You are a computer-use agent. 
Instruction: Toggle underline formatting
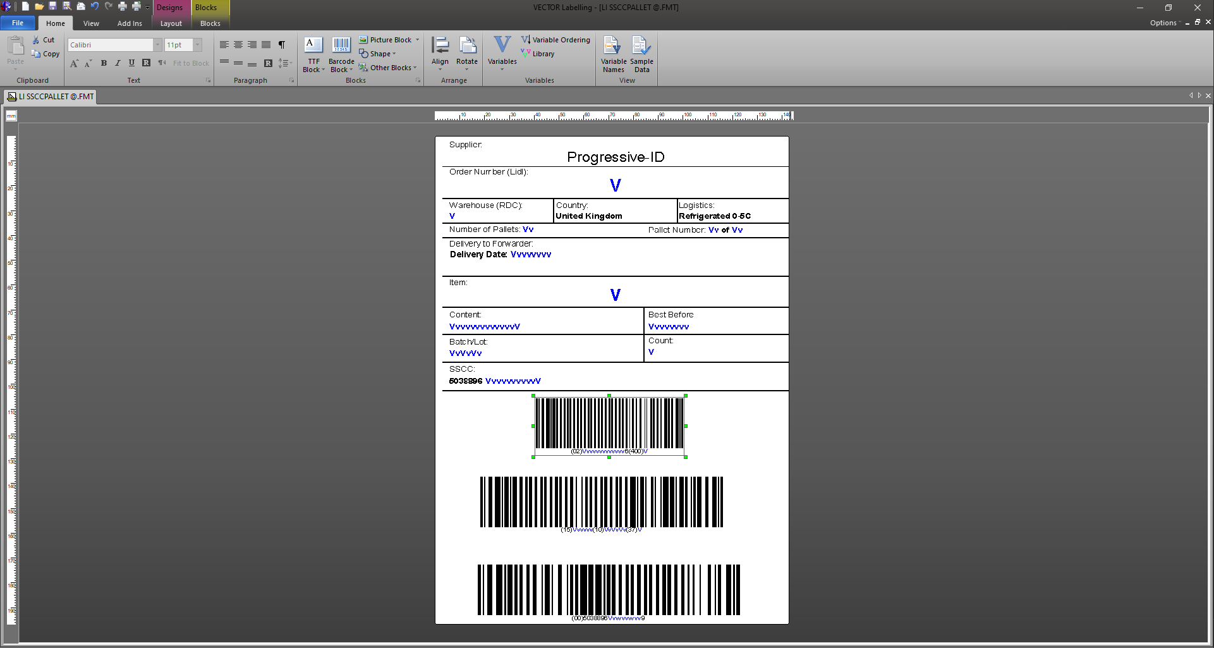point(131,63)
